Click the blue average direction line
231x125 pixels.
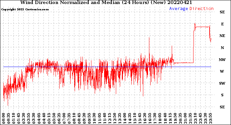click(x=107, y=67)
